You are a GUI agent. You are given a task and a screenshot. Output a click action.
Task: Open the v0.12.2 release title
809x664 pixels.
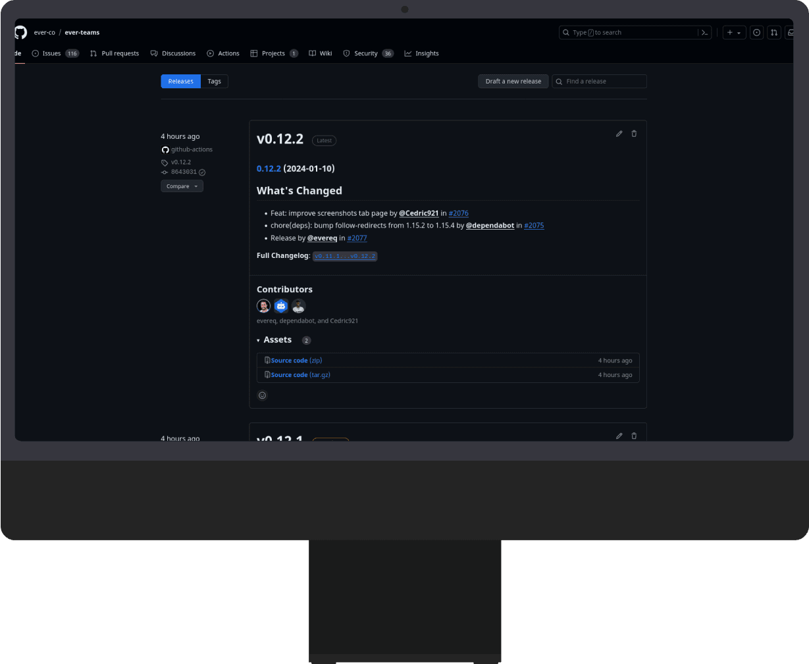tap(280, 139)
